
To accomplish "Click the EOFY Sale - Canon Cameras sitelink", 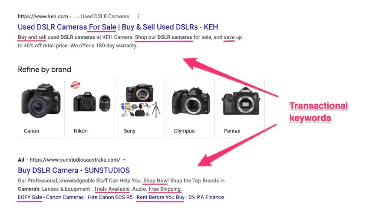I will 51,197.
